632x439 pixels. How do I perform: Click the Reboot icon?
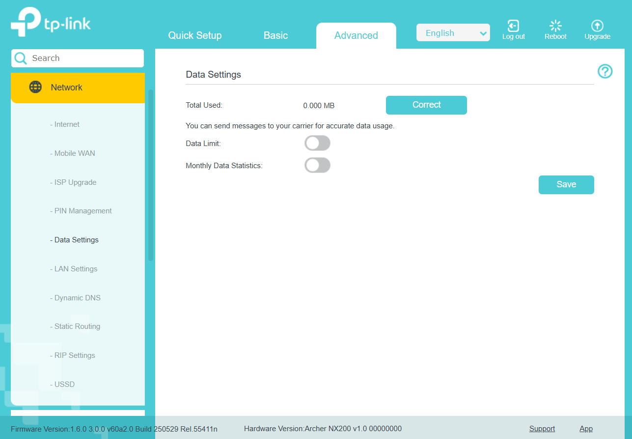(x=555, y=26)
